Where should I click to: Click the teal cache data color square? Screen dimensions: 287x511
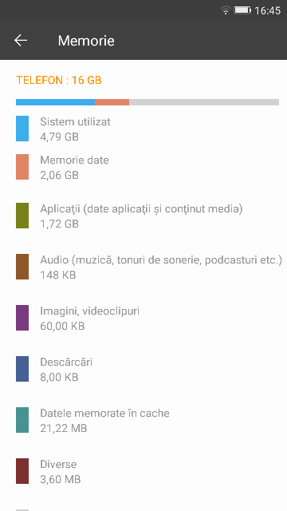(22, 420)
